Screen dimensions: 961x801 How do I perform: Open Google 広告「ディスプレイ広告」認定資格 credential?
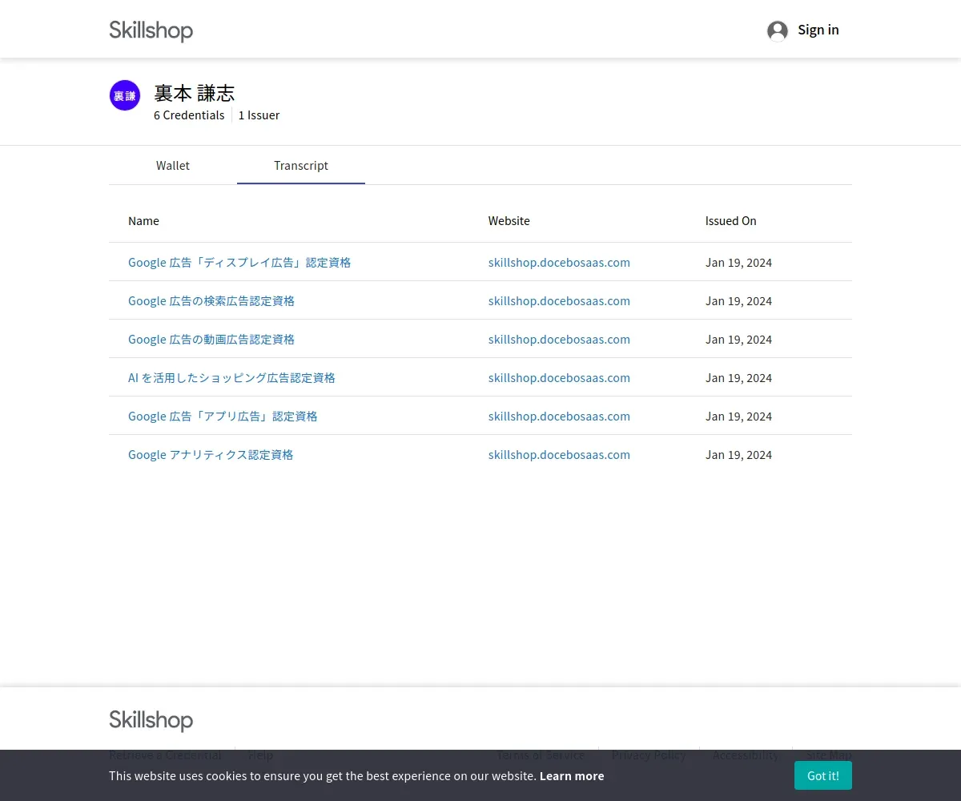click(239, 262)
